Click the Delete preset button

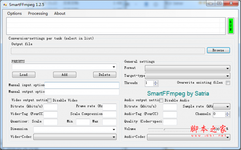coord(105,75)
